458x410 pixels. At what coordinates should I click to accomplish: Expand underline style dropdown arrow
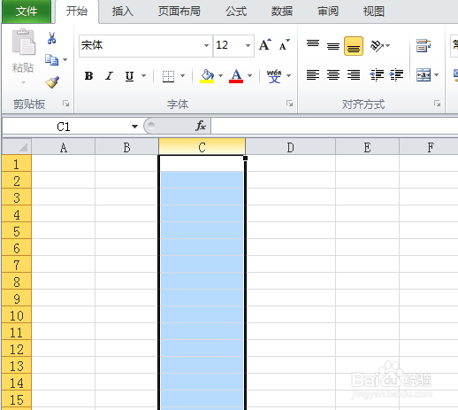pos(143,76)
